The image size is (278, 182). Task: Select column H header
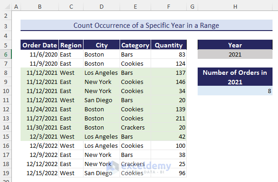pyautogui.click(x=235, y=6)
